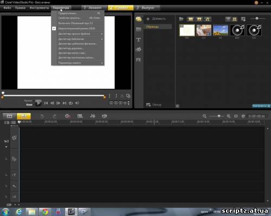Image resolution: width=271 pixels, height=216 pixels.
Task: Fit project in timeline window
Action: click(x=236, y=116)
